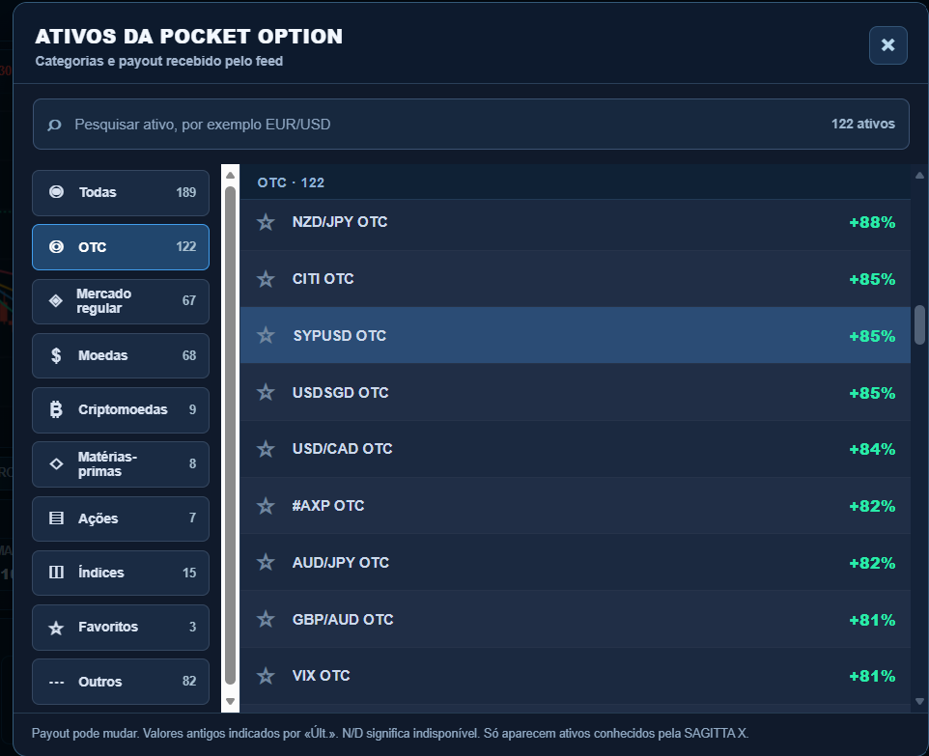Click the OTC ring icon
Viewport: 929px width, 756px height.
tap(56, 246)
